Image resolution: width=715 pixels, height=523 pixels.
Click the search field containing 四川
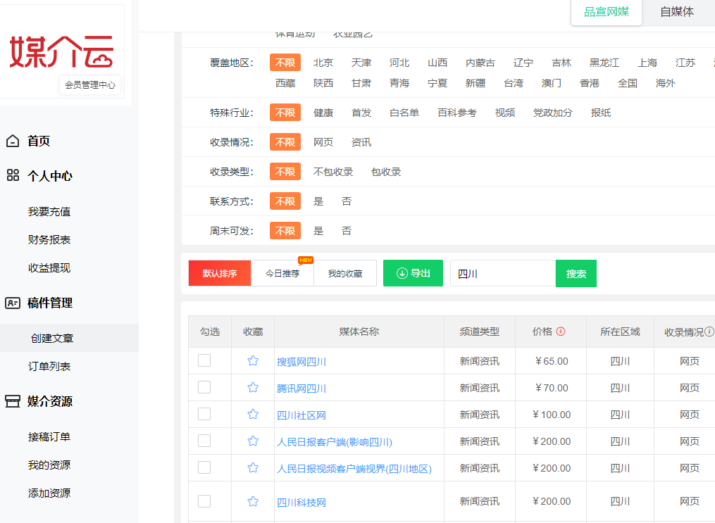point(503,274)
